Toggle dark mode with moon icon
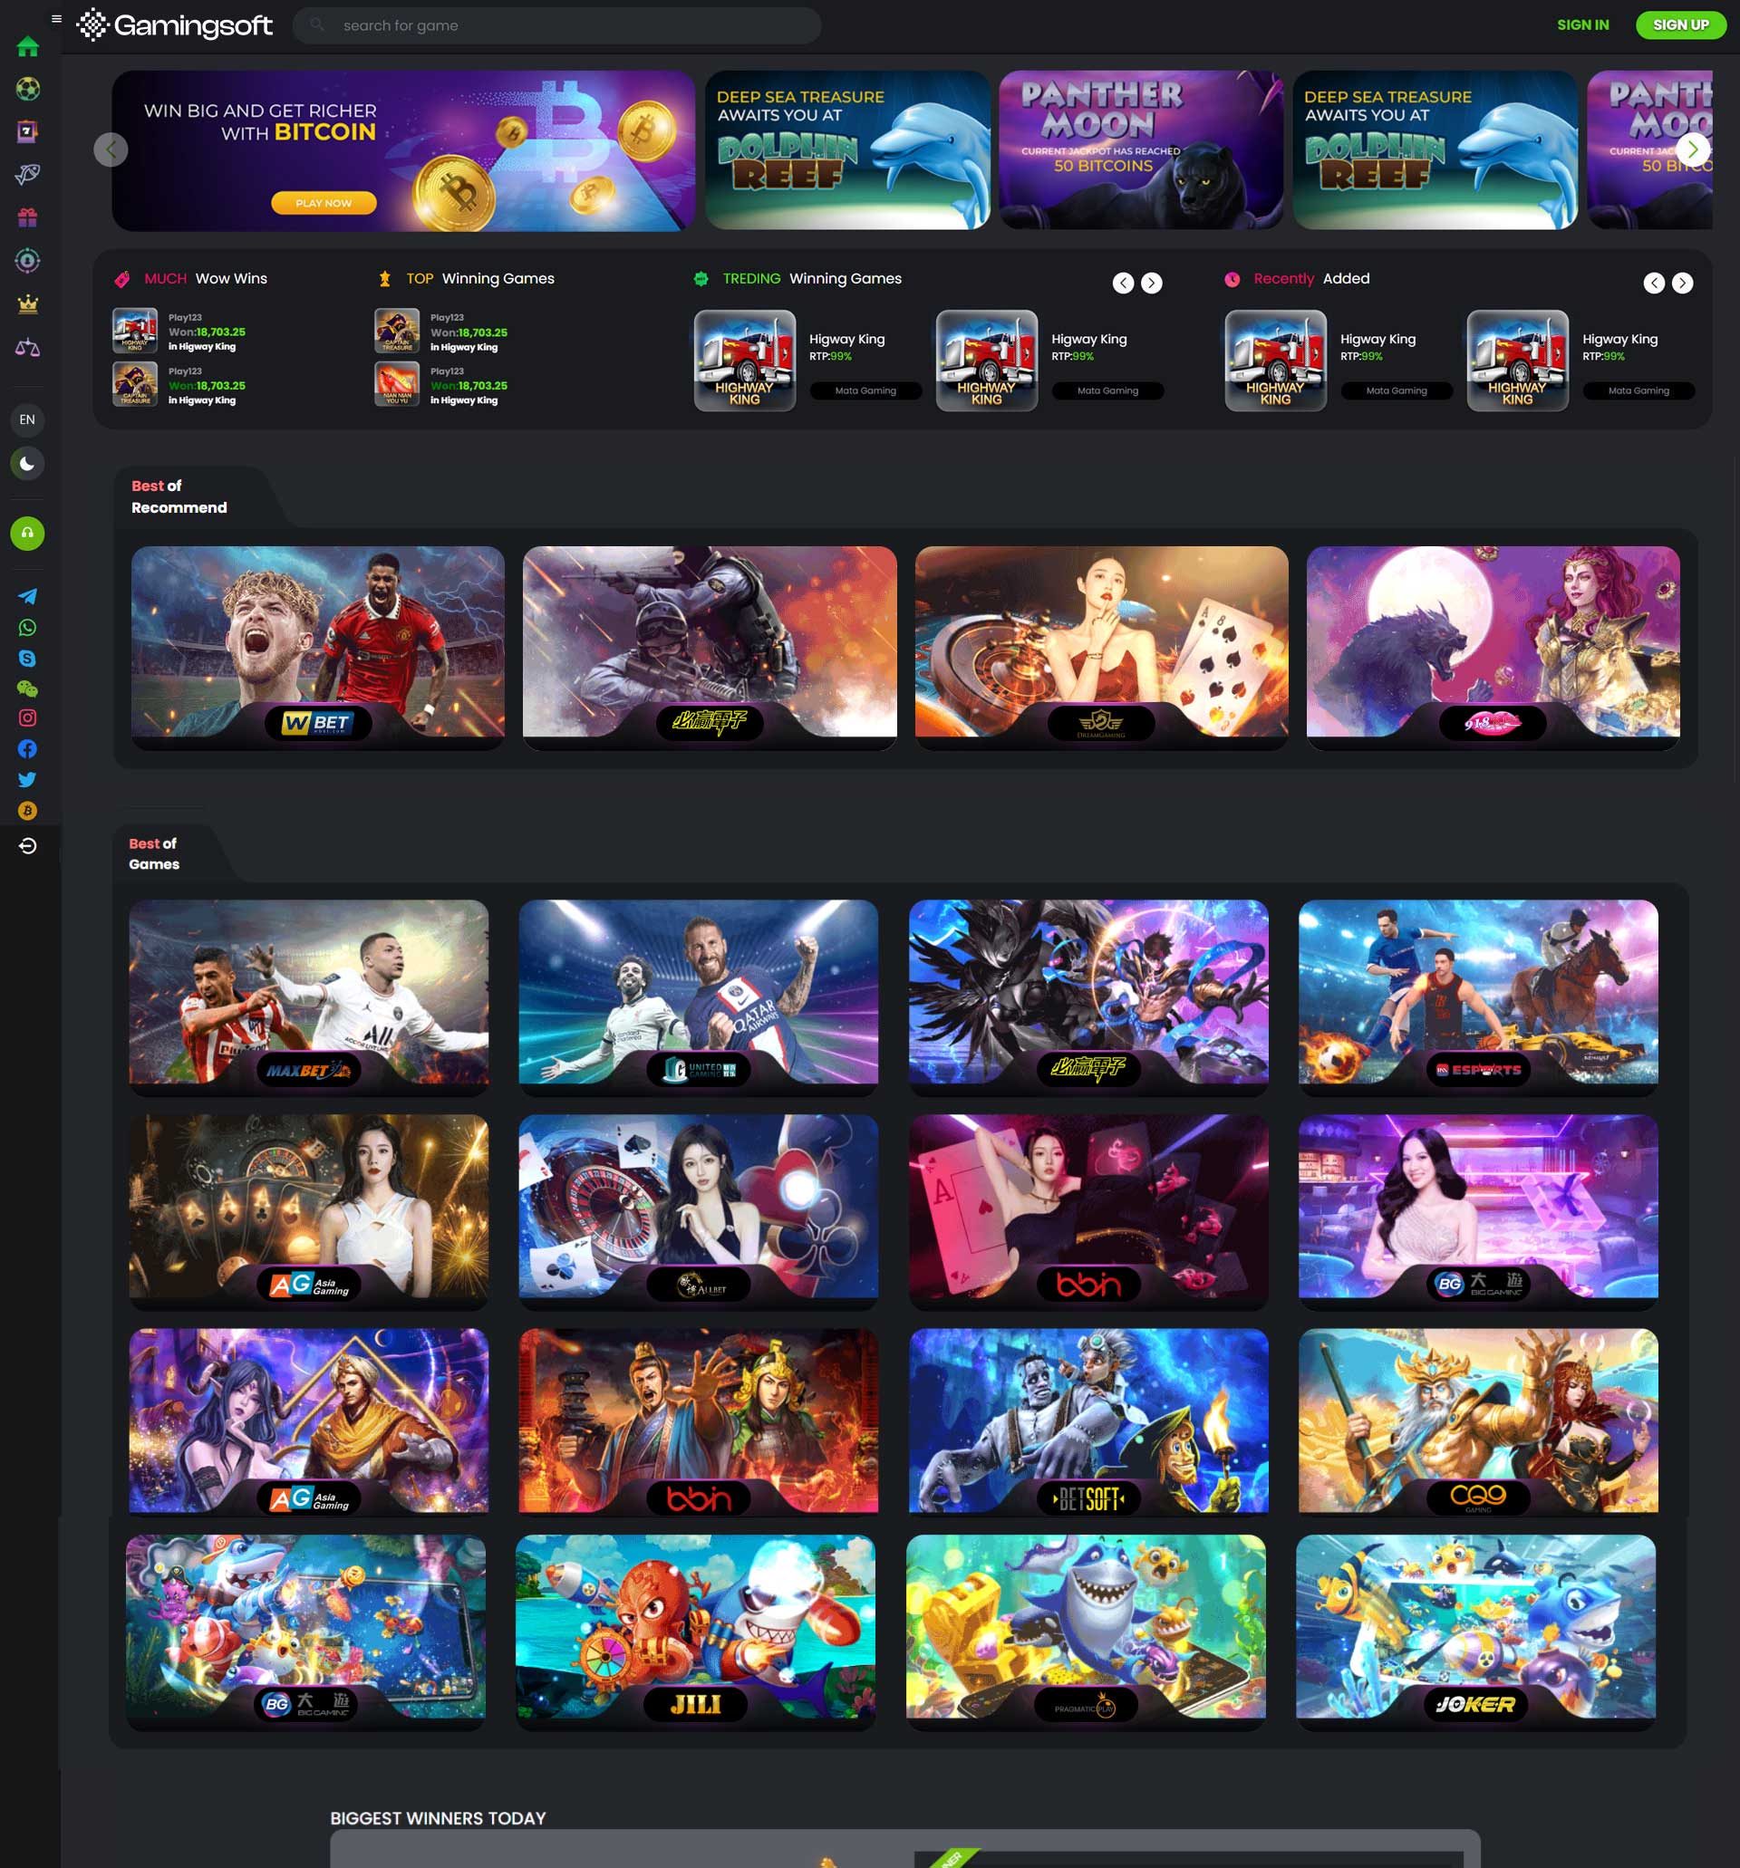Screen dimensions: 1740x1868 tap(27, 463)
